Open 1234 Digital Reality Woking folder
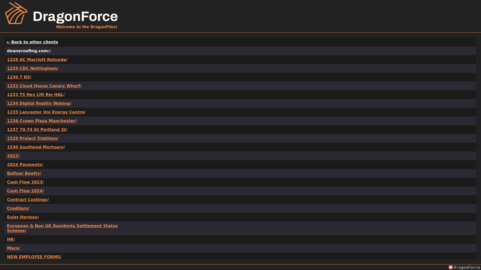This screenshot has height=270, width=481. (39, 103)
